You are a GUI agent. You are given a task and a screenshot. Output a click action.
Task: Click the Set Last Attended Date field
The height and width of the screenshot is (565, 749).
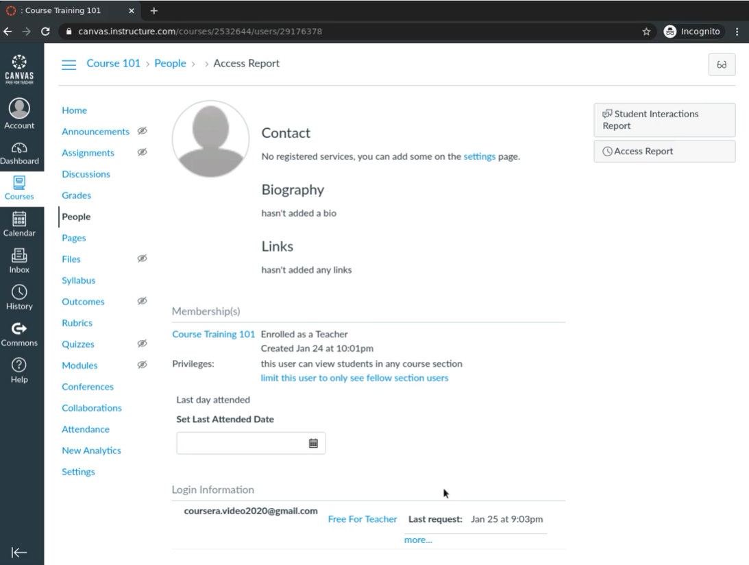click(x=240, y=443)
